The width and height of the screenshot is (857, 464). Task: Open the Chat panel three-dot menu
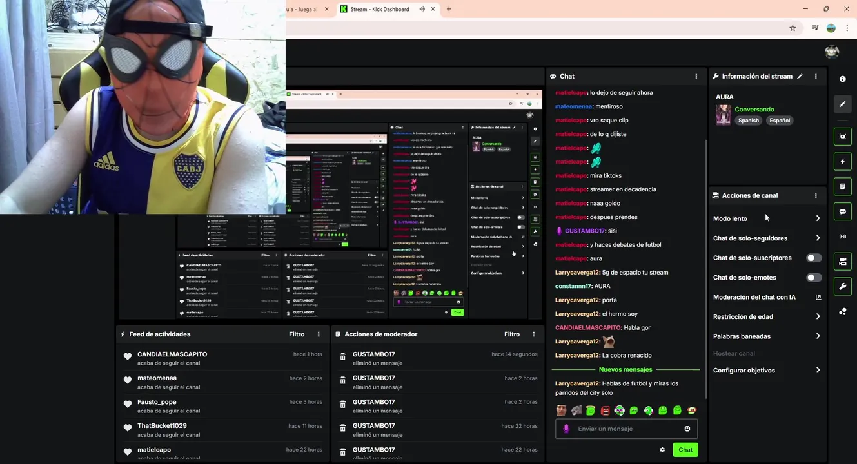pyautogui.click(x=696, y=76)
